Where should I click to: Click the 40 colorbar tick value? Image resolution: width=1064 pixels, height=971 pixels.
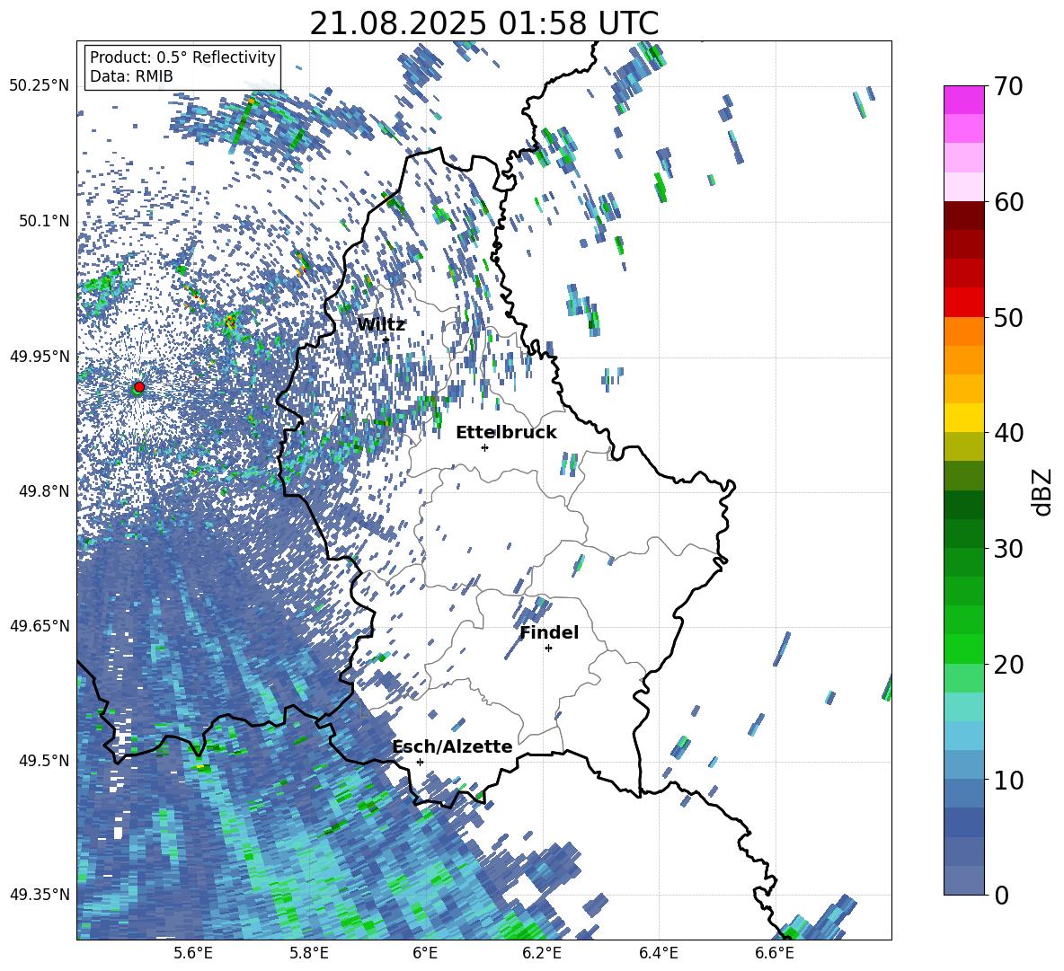tap(1008, 433)
